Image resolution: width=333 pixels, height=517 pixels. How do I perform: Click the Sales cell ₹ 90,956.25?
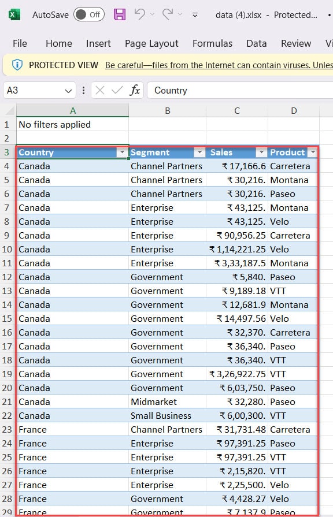tap(237, 235)
